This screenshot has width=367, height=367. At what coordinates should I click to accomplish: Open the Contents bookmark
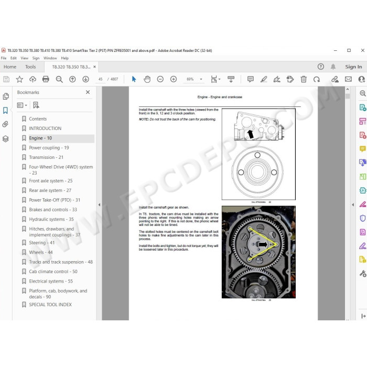coord(38,119)
